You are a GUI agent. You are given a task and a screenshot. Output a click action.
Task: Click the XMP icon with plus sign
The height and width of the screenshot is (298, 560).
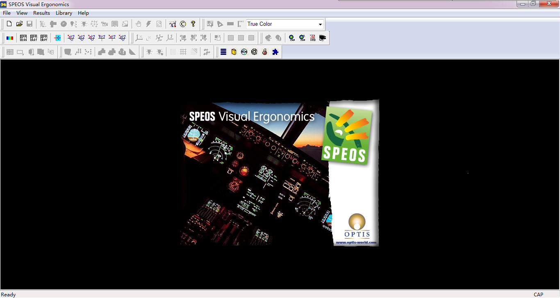[302, 38]
